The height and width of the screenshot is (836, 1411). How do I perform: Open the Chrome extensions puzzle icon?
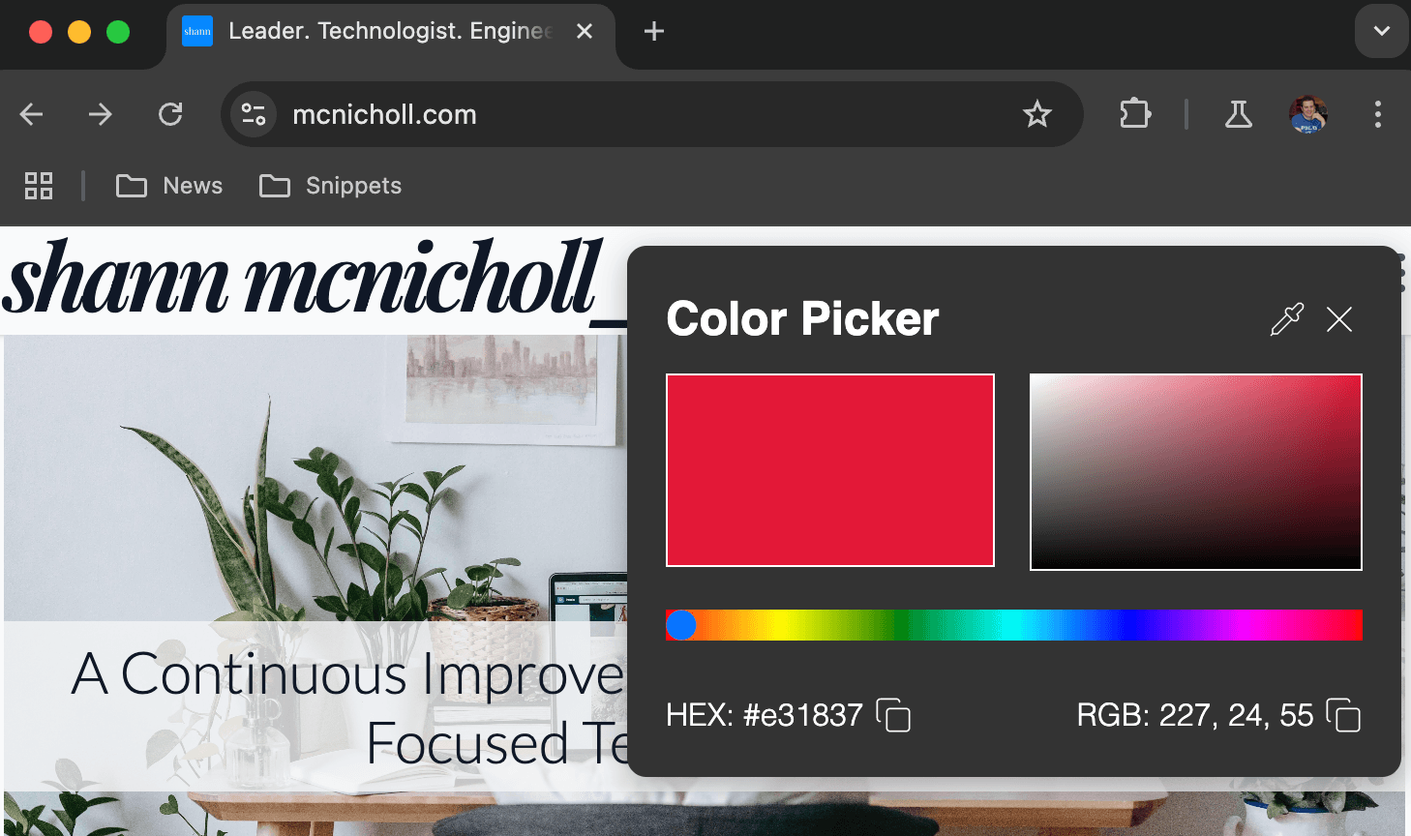pos(1134,114)
